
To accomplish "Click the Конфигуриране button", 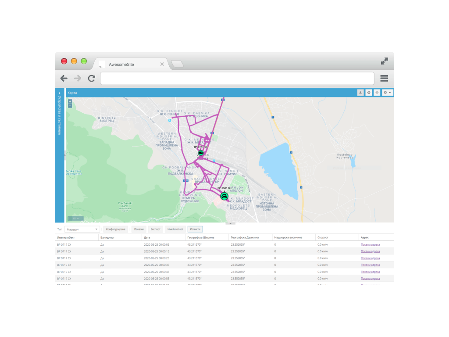I will [116, 229].
